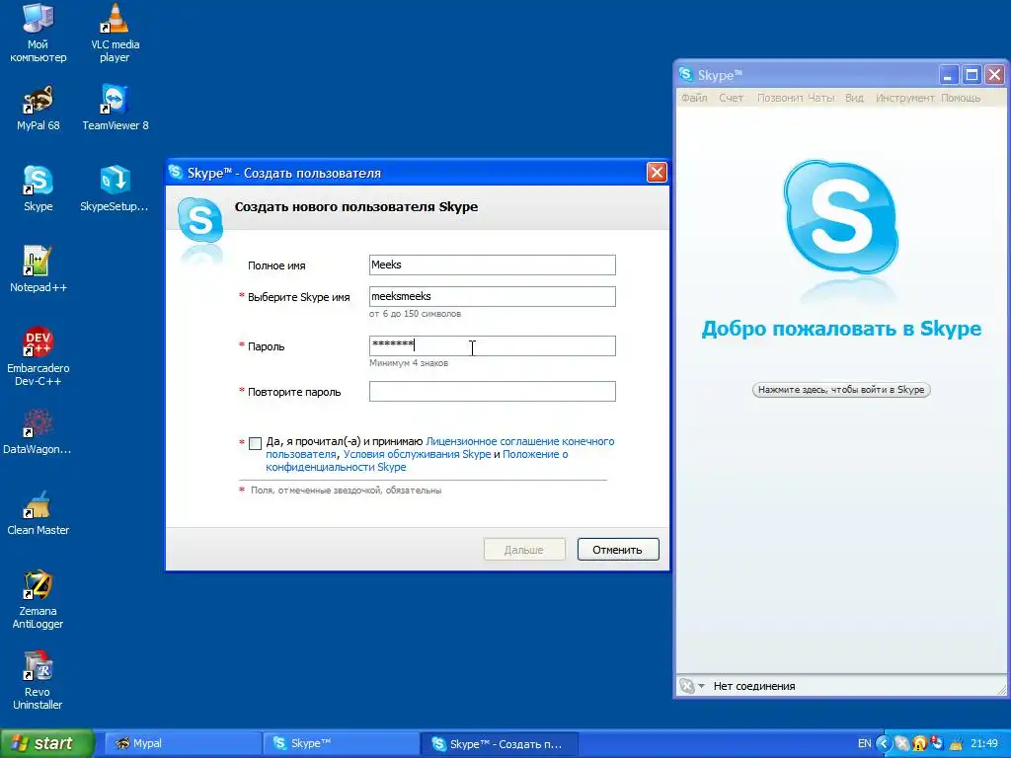Click the update shield tray icon
The height and width of the screenshot is (758, 1011).
(x=938, y=744)
